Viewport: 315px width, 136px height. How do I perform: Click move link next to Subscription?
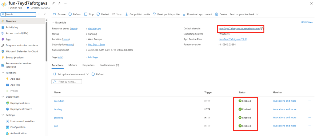70,45
